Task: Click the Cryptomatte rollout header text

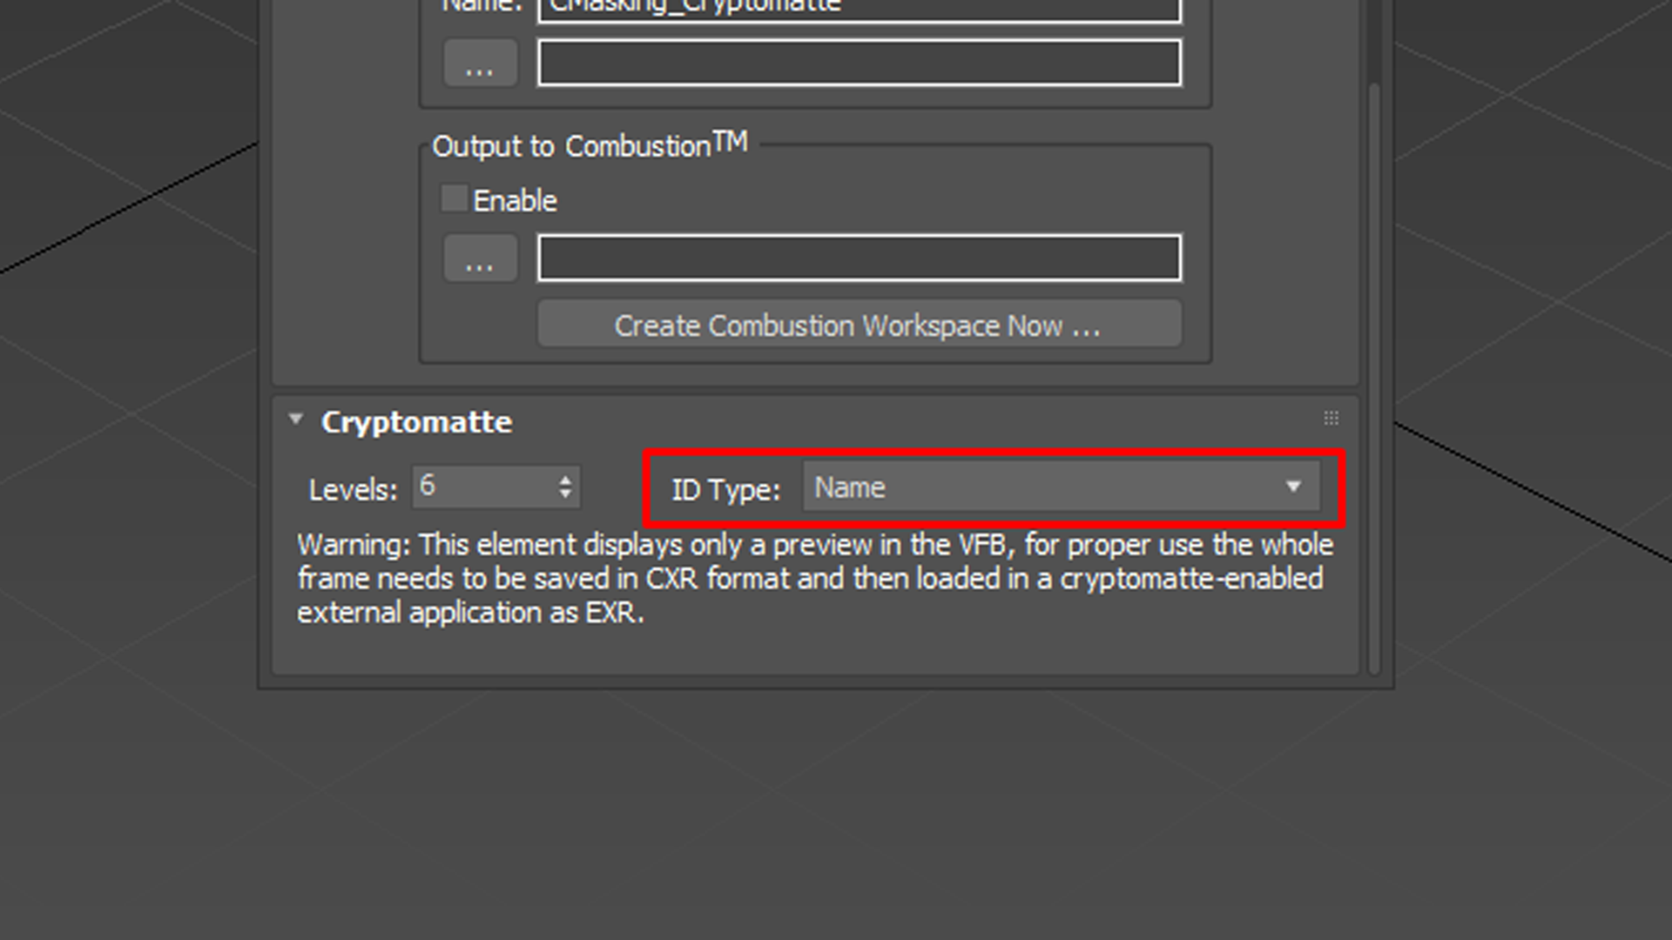Action: 415,422
